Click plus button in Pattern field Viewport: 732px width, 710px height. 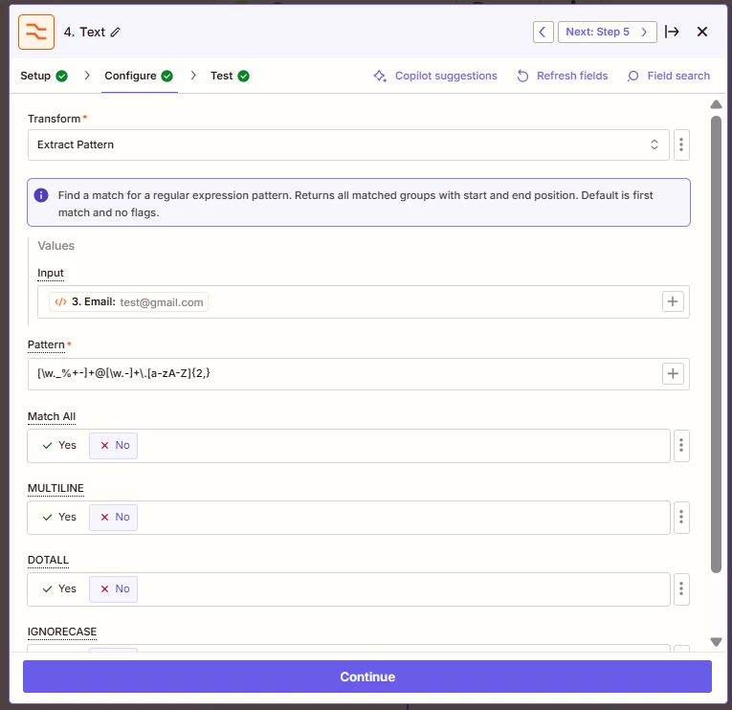tap(673, 373)
